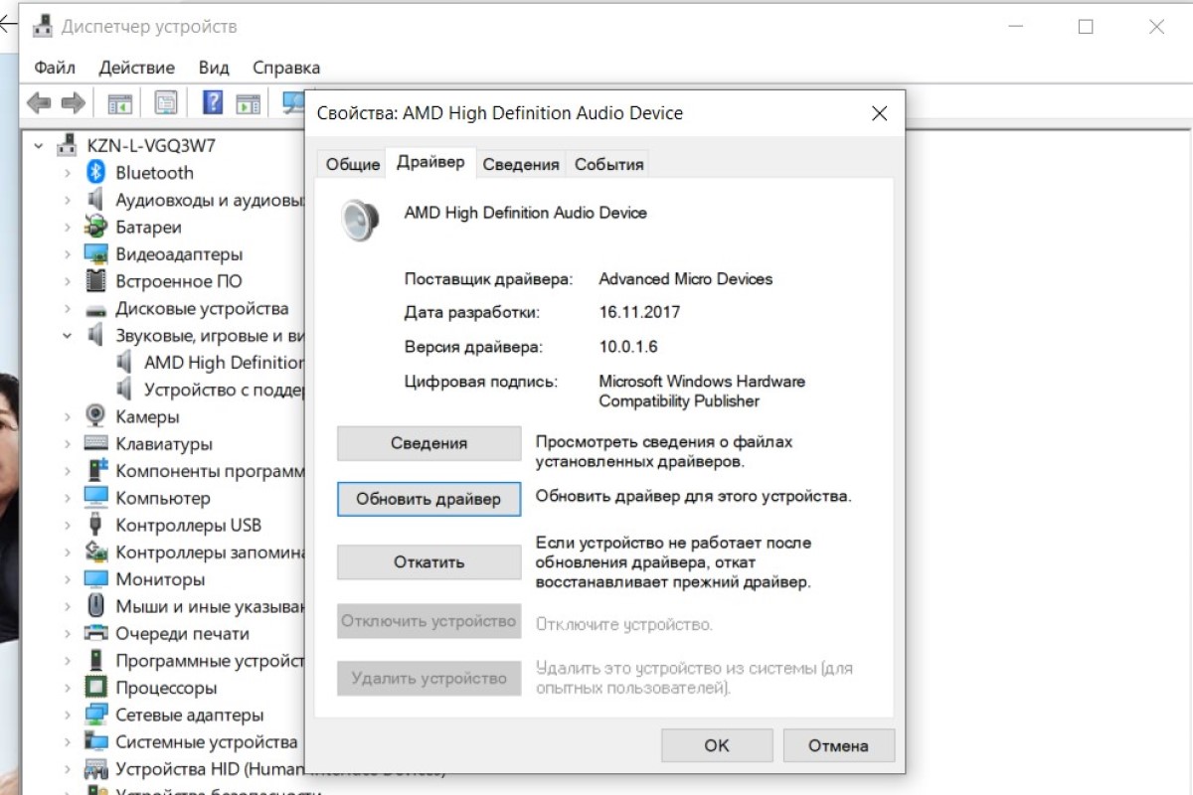Click the Back arrow in Device Manager toolbar

pyautogui.click(x=39, y=102)
